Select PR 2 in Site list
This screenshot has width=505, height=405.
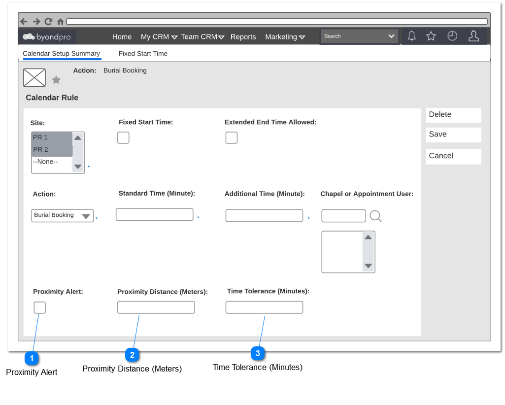pos(52,150)
